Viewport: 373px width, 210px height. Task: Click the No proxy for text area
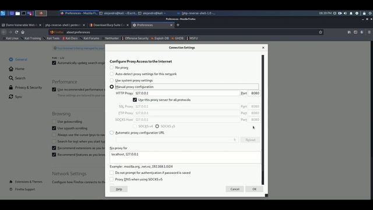point(185,157)
